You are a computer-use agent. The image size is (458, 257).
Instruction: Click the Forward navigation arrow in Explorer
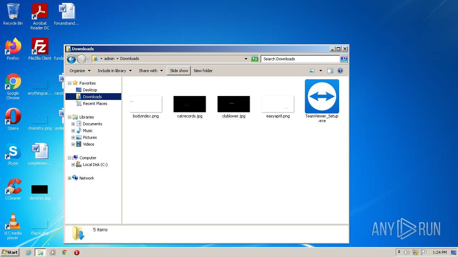pos(81,59)
